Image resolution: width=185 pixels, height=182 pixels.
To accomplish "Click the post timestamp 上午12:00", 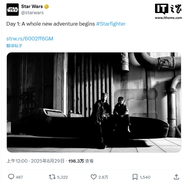I will click(17, 161).
